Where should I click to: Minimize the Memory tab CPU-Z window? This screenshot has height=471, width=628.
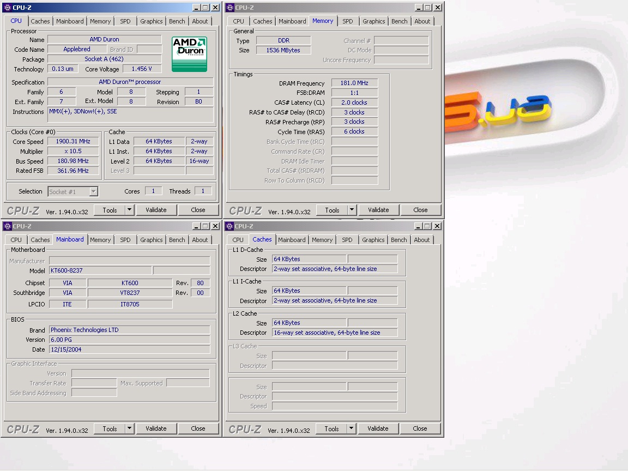point(419,8)
